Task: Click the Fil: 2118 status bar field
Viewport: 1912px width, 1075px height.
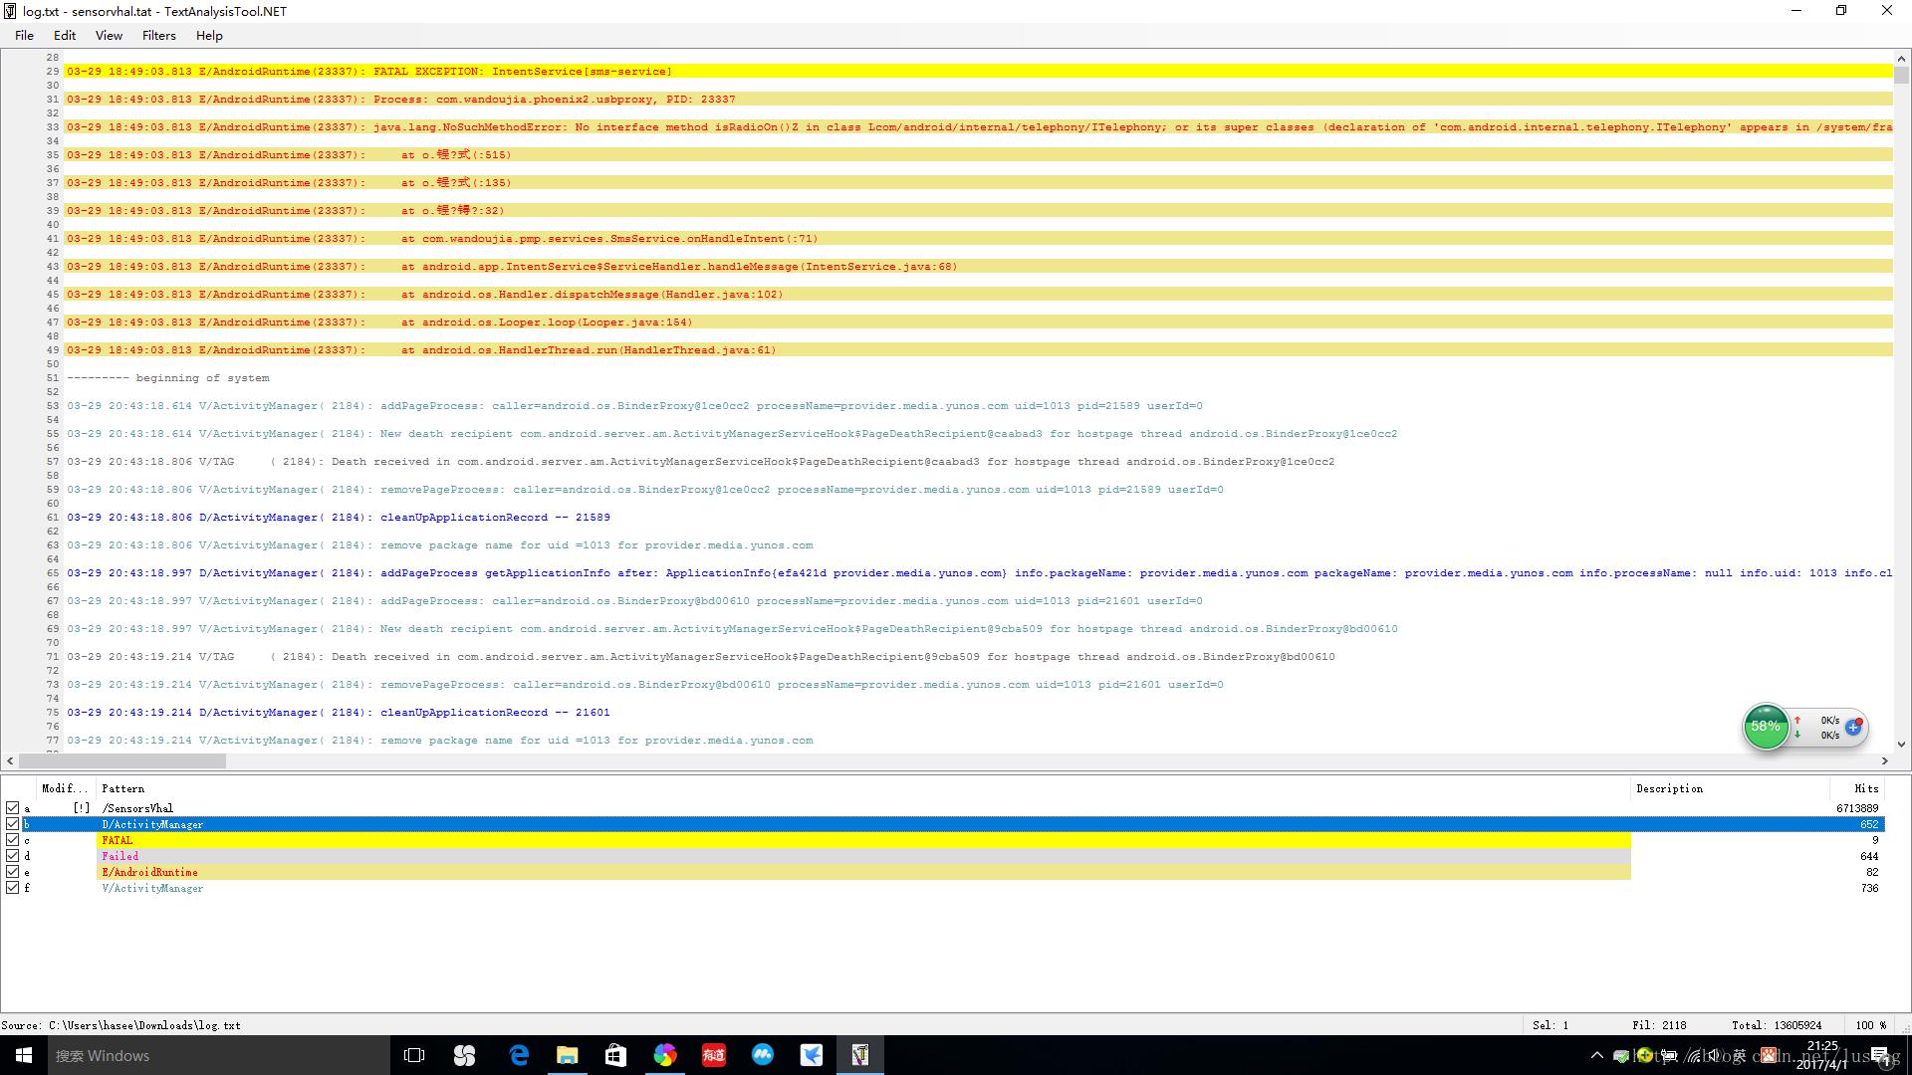Action: click(x=1659, y=1025)
